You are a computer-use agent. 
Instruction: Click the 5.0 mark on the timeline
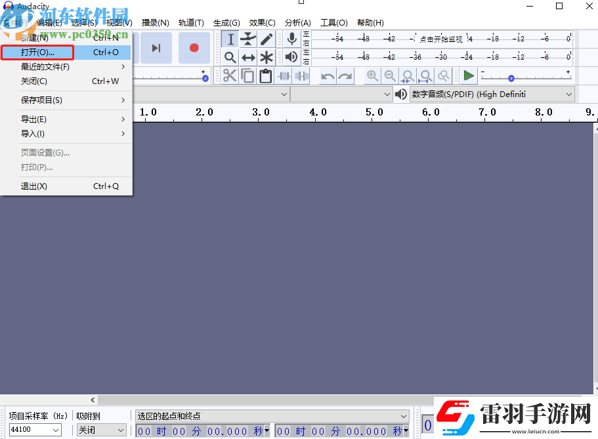click(x=374, y=112)
